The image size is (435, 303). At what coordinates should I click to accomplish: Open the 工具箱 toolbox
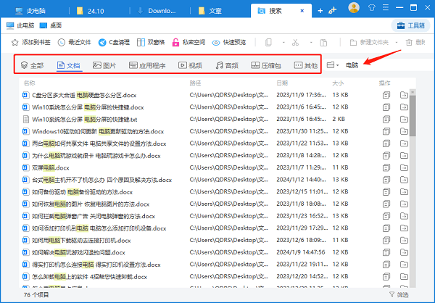click(x=410, y=26)
